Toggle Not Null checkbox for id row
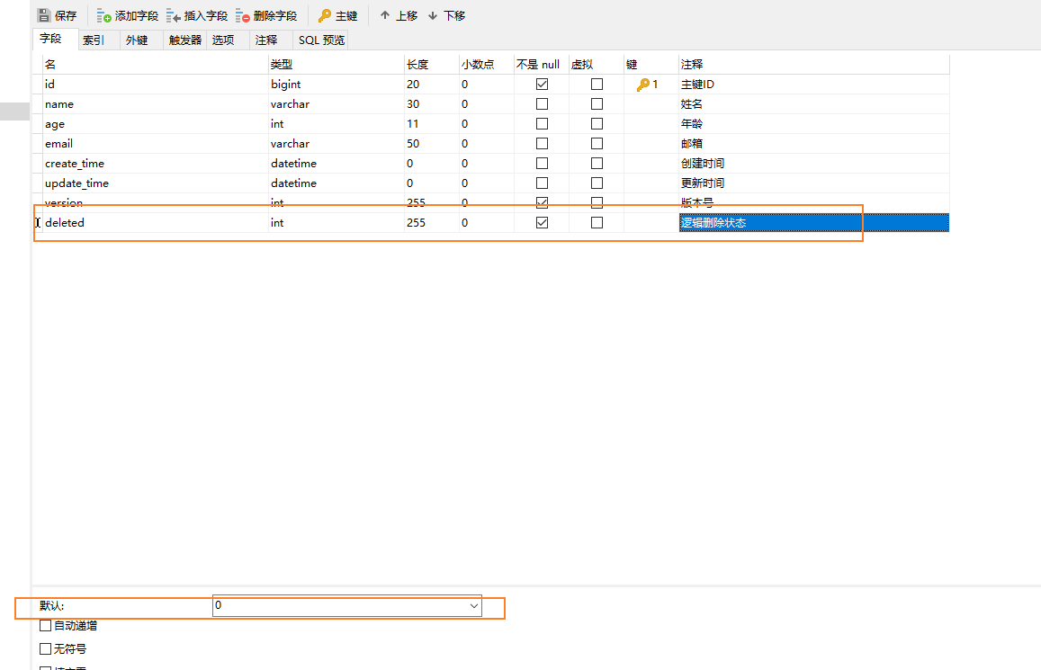Screen dimensions: 1041x670 tap(542, 85)
